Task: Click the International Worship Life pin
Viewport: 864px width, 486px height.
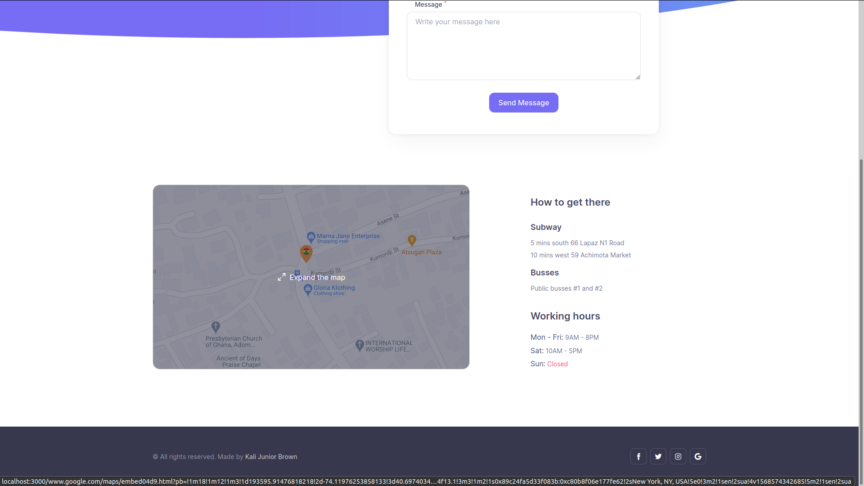Action: [359, 345]
